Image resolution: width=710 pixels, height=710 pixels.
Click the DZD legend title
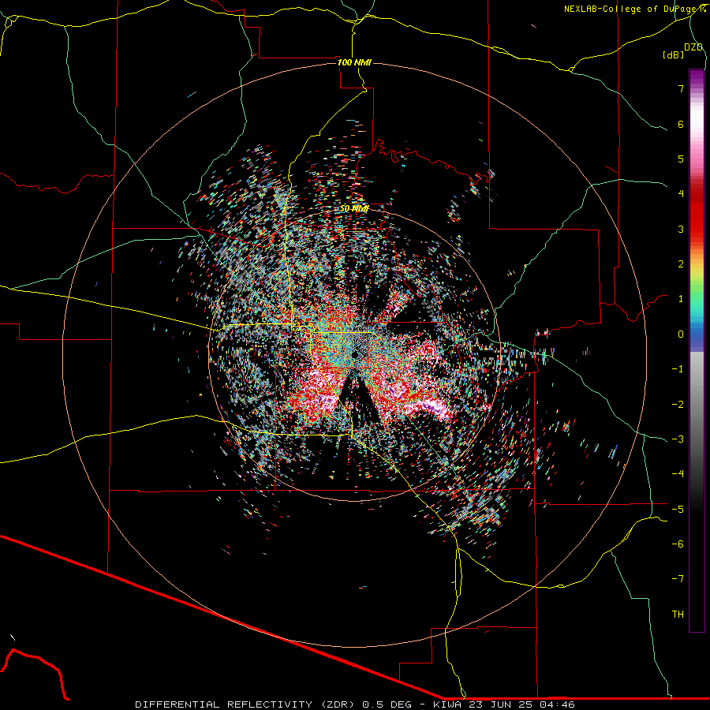pyautogui.click(x=693, y=47)
